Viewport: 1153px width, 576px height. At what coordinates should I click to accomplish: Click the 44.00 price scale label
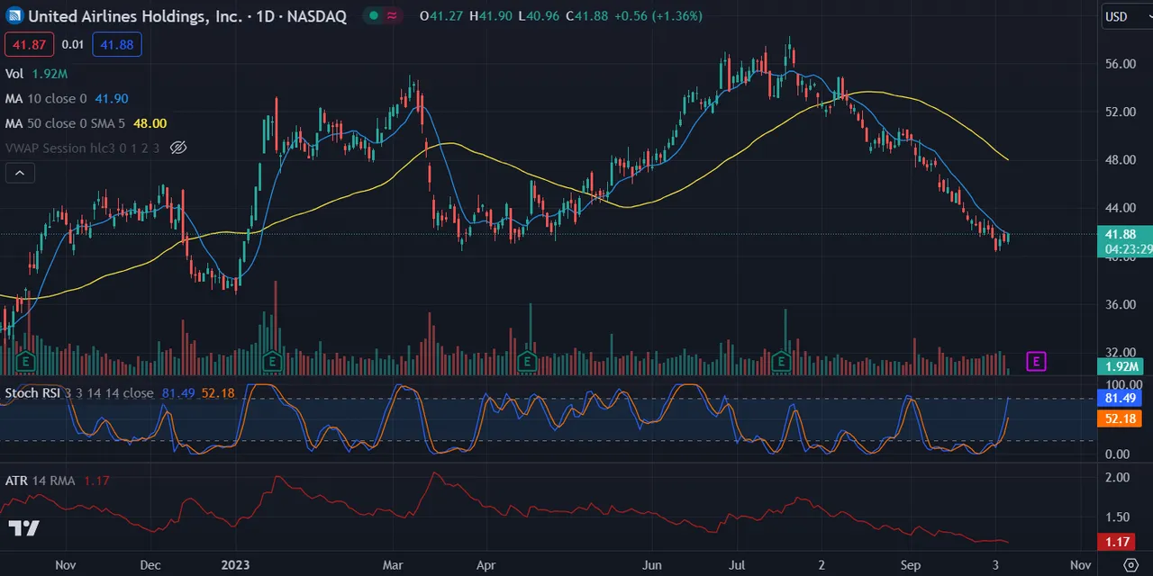pyautogui.click(x=1121, y=209)
